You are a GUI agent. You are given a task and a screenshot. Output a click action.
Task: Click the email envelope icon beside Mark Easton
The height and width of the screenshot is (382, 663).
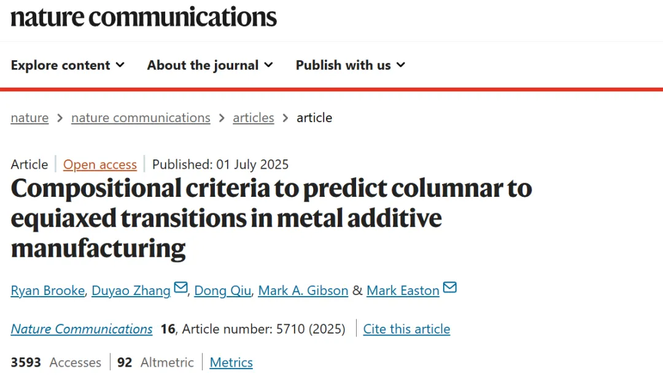click(449, 288)
